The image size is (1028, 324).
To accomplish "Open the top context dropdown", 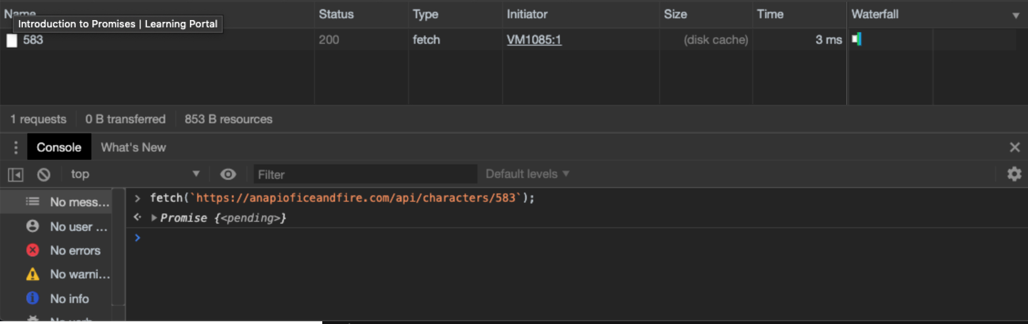I will pyautogui.click(x=135, y=174).
